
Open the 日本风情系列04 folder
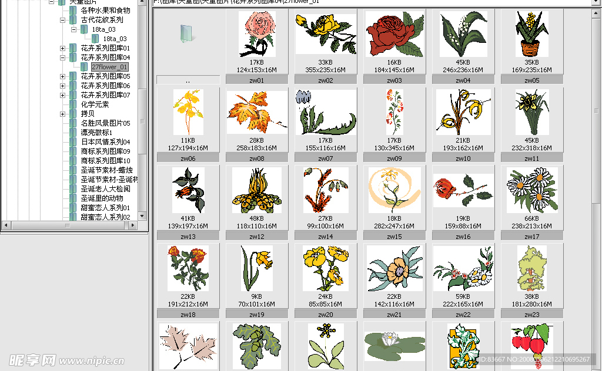point(106,142)
